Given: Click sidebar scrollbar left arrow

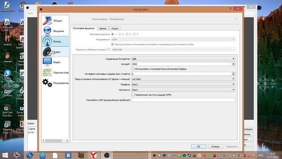Looking at the screenshot, I should [x=43, y=140].
